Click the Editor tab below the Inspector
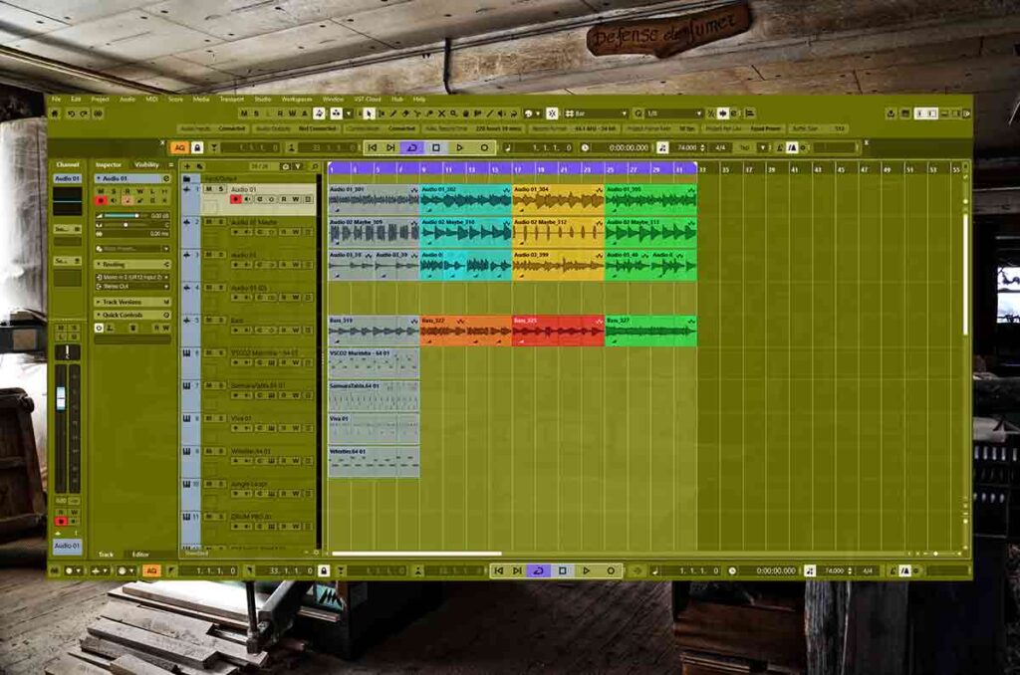Viewport: 1020px width, 675px height. [x=140, y=554]
